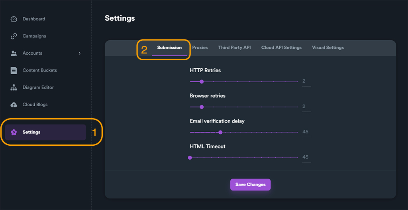Viewport: 408px width, 210px height.
Task: Click the HTML Timeout value field
Action: [x=306, y=157]
